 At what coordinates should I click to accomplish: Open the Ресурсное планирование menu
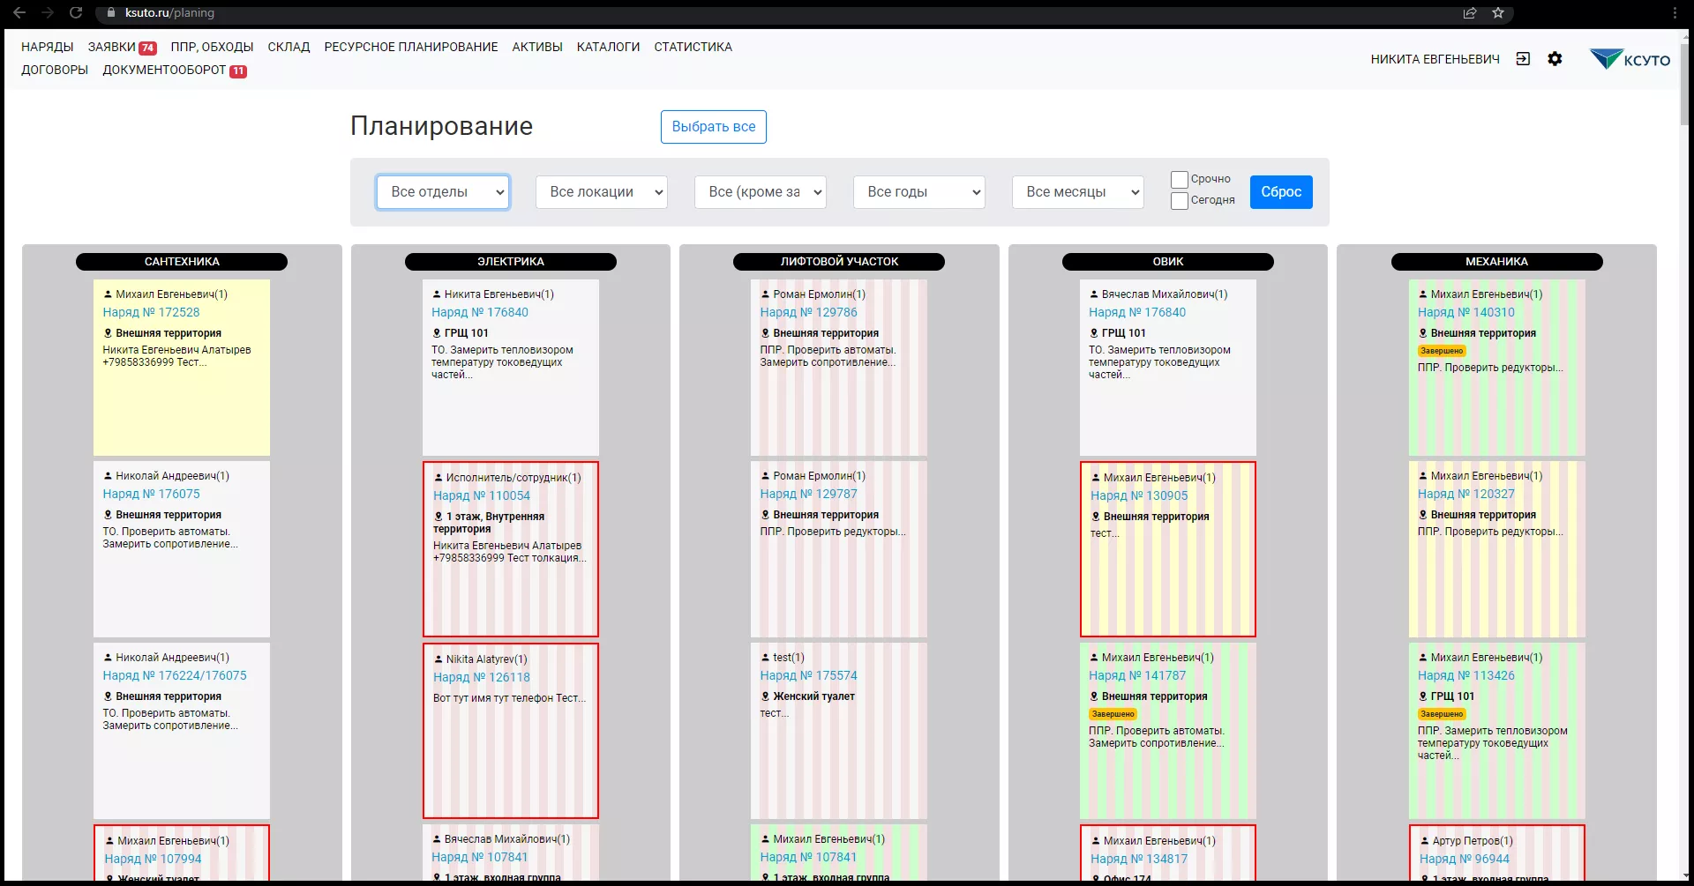click(410, 48)
